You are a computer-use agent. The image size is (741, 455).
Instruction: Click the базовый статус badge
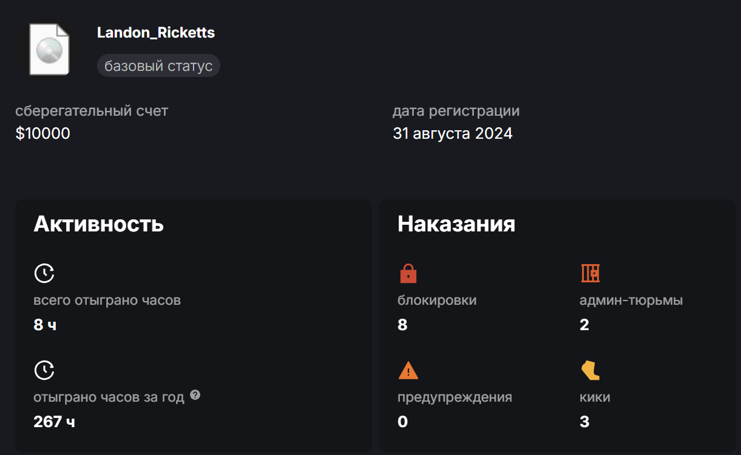(158, 66)
